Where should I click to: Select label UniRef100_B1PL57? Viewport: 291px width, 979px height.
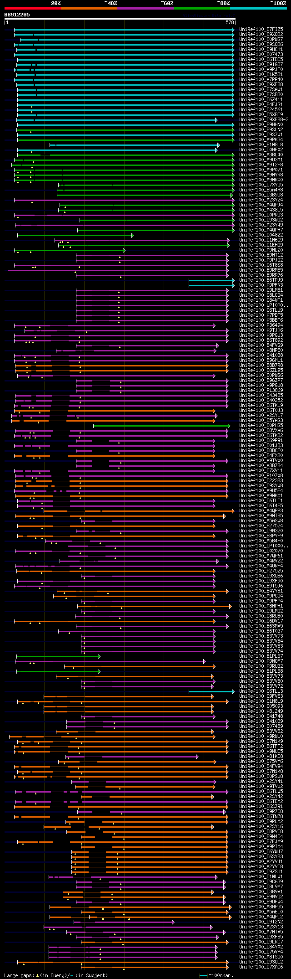pos(261,656)
